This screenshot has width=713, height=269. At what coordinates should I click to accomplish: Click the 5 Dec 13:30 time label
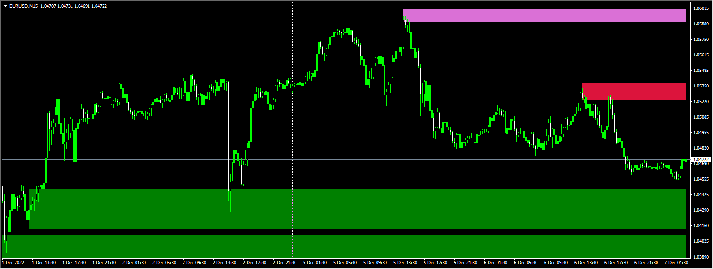405,263
